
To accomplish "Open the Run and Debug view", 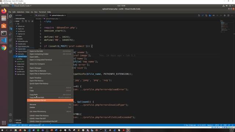I will [x=10, y=34].
